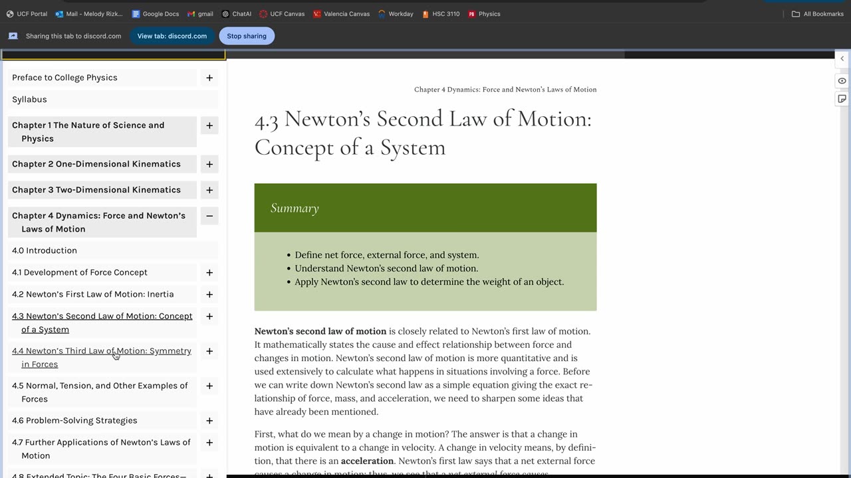Expand 4.1 Development of Force Concept
This screenshot has width=851, height=478.
(209, 272)
